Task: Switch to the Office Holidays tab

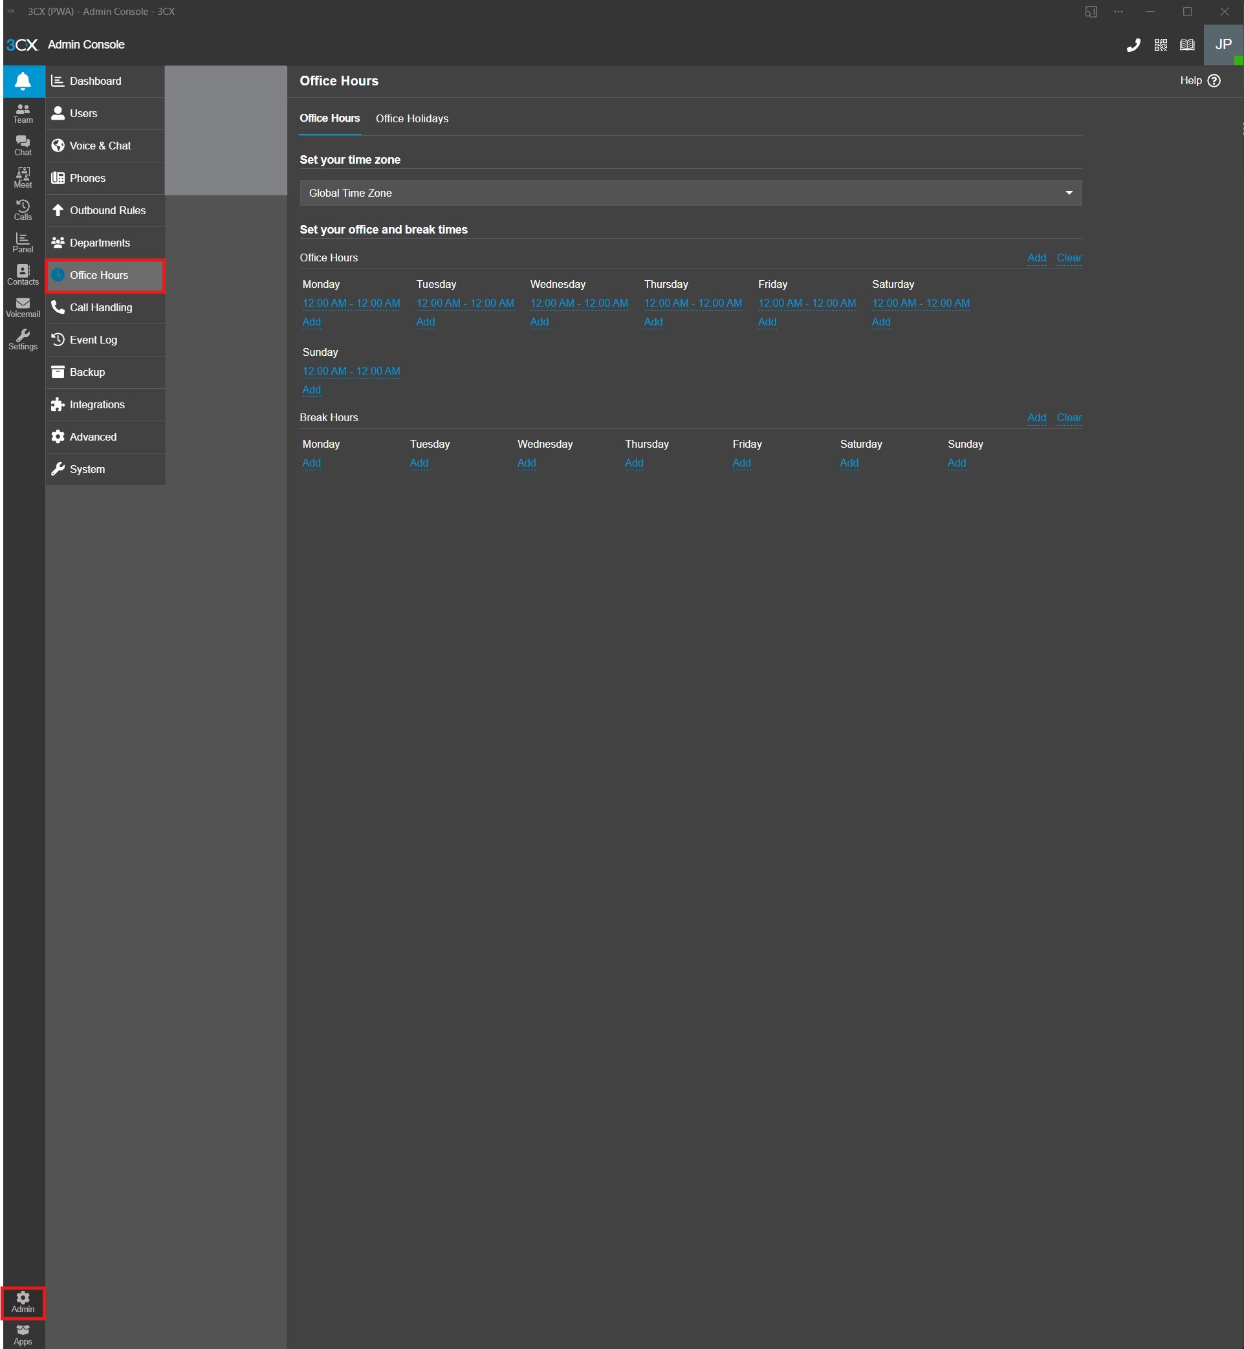Action: coord(412,118)
